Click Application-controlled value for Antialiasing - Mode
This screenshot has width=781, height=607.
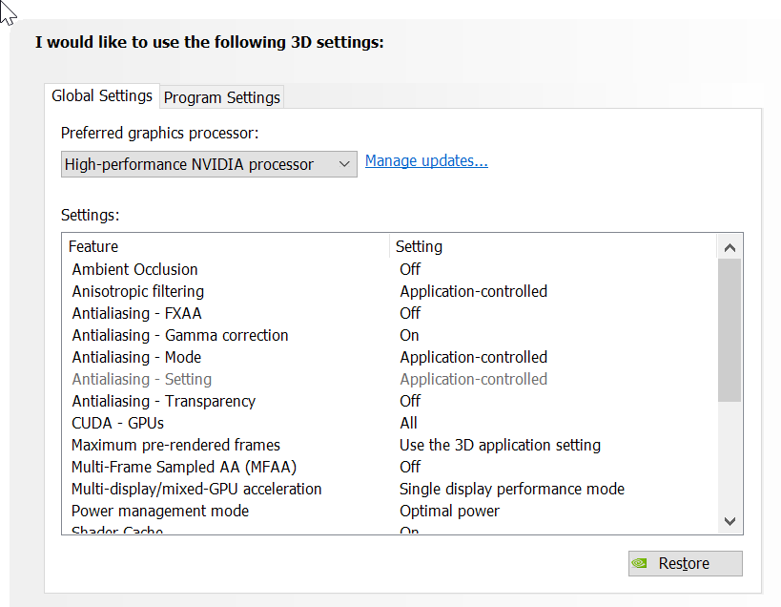coord(473,357)
